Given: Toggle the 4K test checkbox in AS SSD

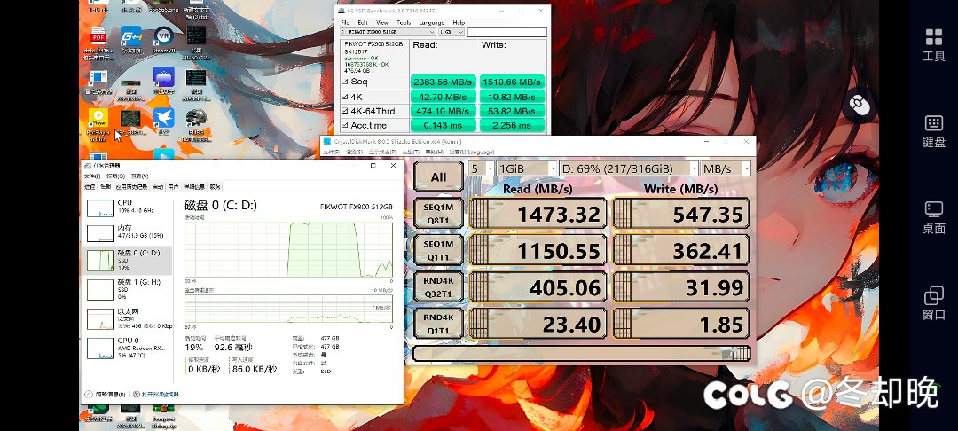Looking at the screenshot, I should point(344,97).
